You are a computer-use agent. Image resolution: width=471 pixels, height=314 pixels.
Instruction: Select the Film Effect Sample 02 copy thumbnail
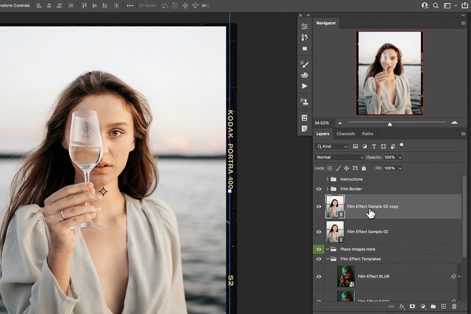click(335, 206)
